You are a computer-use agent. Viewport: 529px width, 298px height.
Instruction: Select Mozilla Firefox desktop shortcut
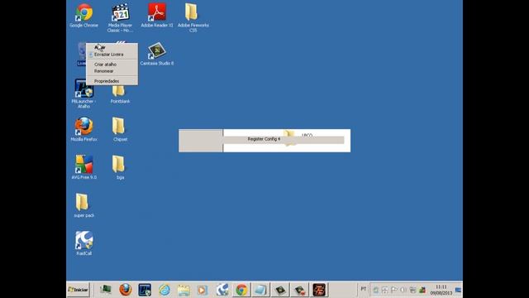coord(83,129)
